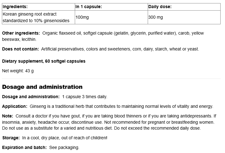Screen dimensions: 225x153
Task: Click the "Storage:" bold label
Action: click(x=11, y=138)
